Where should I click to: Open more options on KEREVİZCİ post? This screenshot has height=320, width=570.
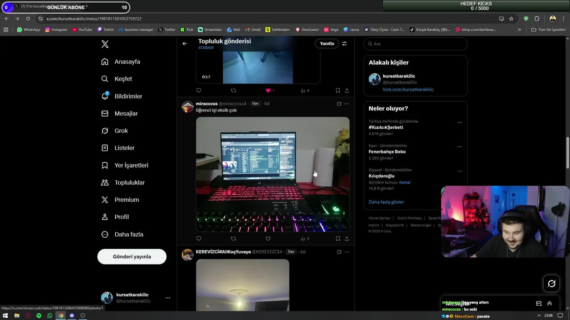[347, 252]
